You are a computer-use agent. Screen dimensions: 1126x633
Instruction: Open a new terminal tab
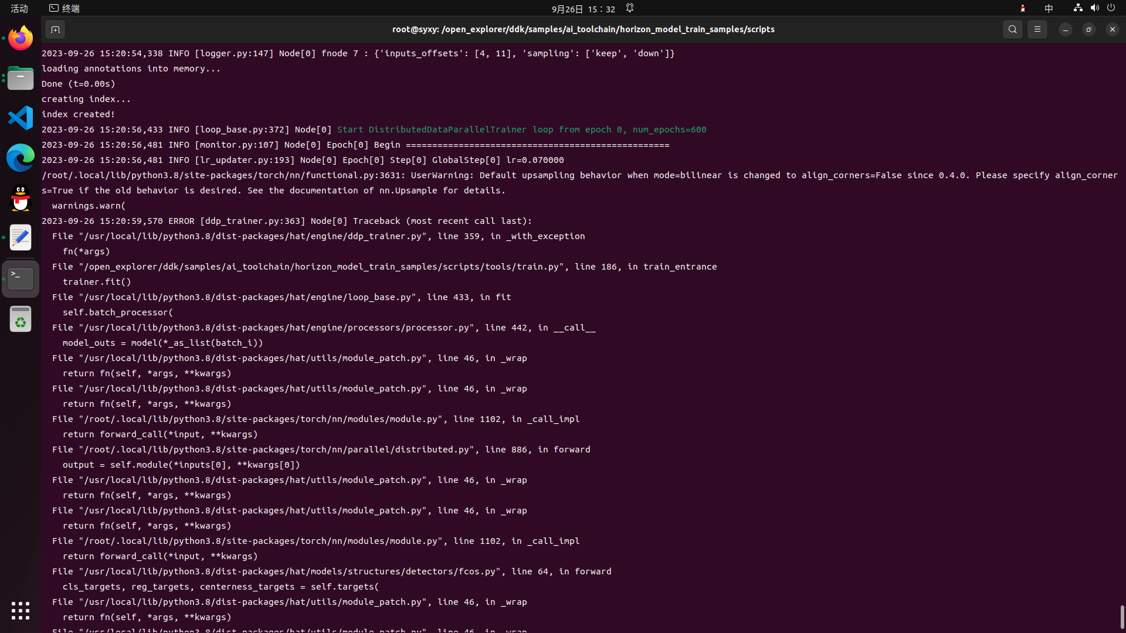click(x=55, y=29)
